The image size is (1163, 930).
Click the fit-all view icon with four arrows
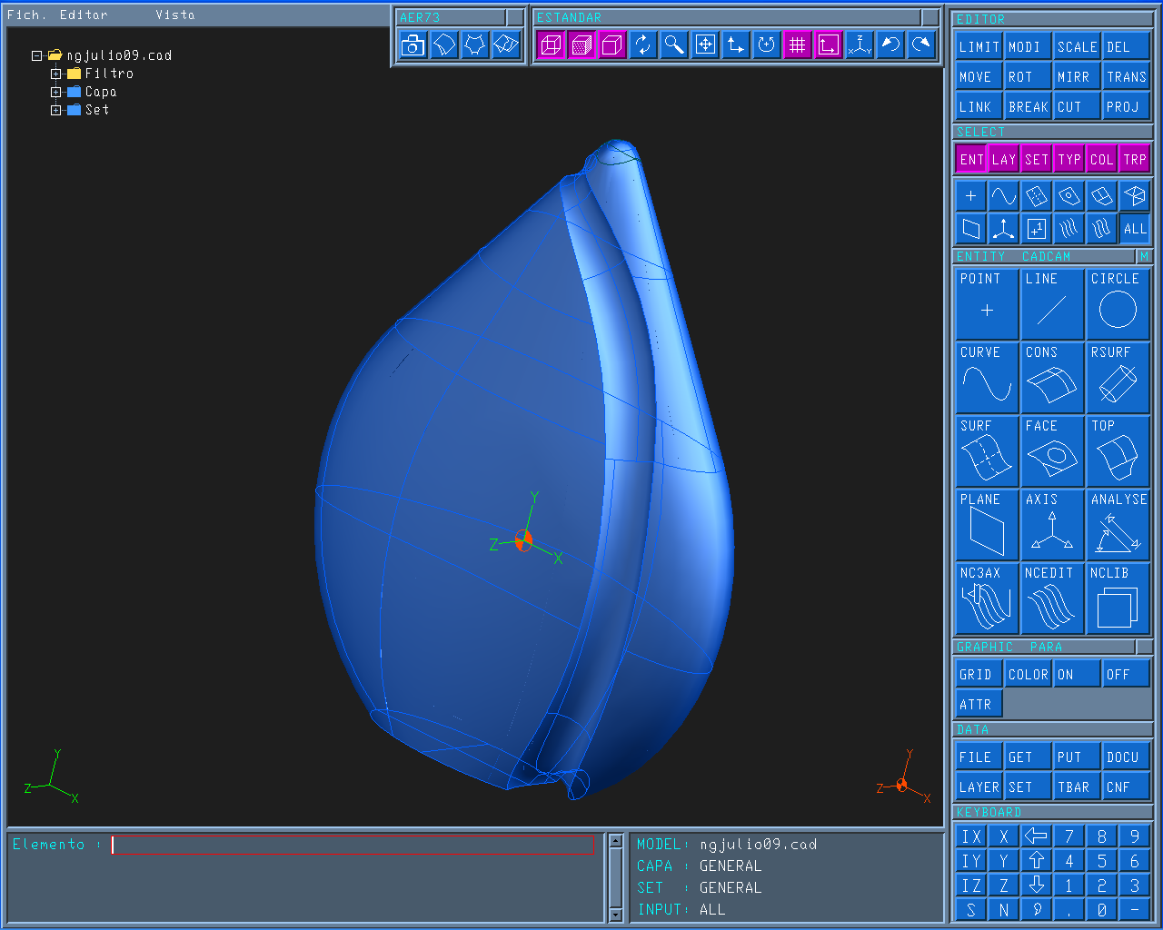[705, 45]
